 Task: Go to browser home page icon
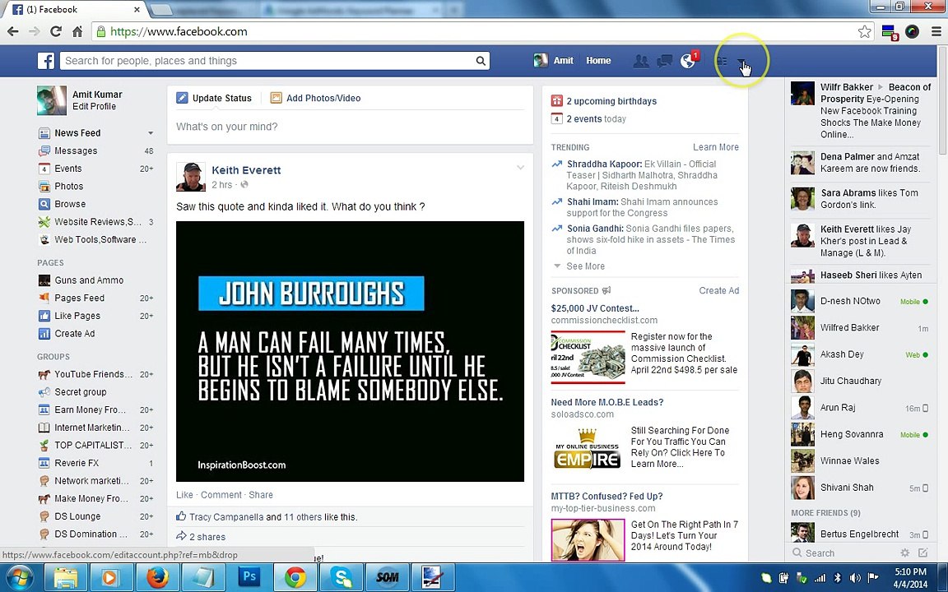77,31
